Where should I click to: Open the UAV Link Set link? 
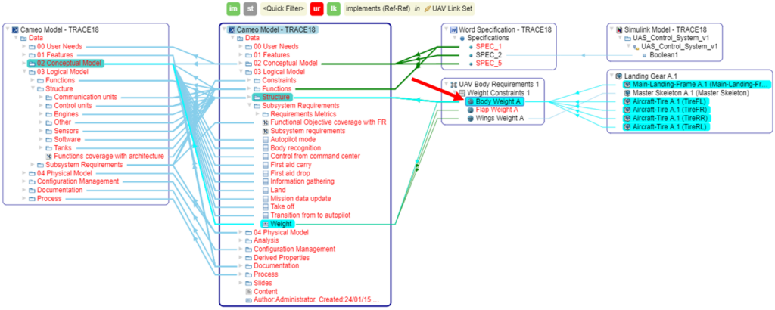pyautogui.click(x=428, y=8)
